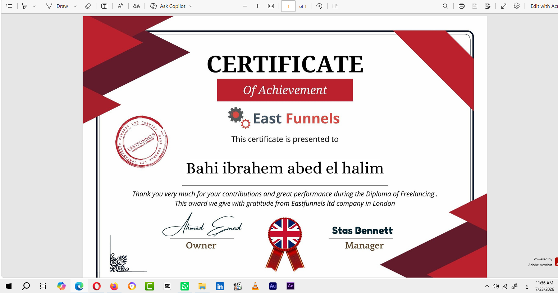This screenshot has height=293, width=558.
Task: Expand the Ask Copilot dropdown arrow
Action: pyautogui.click(x=191, y=6)
